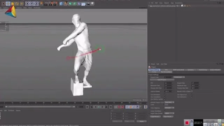
Task: Toggle the Use Deformers checkbox
Action: click(192, 97)
